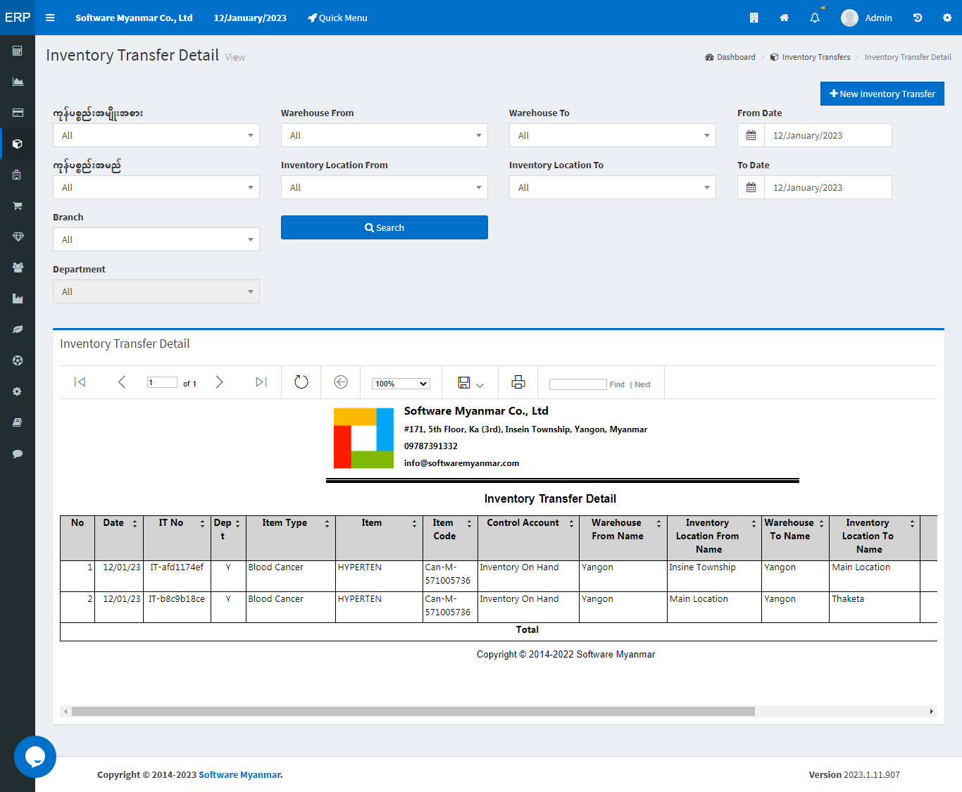
Task: Click New Inventory Transfer button
Action: [882, 94]
